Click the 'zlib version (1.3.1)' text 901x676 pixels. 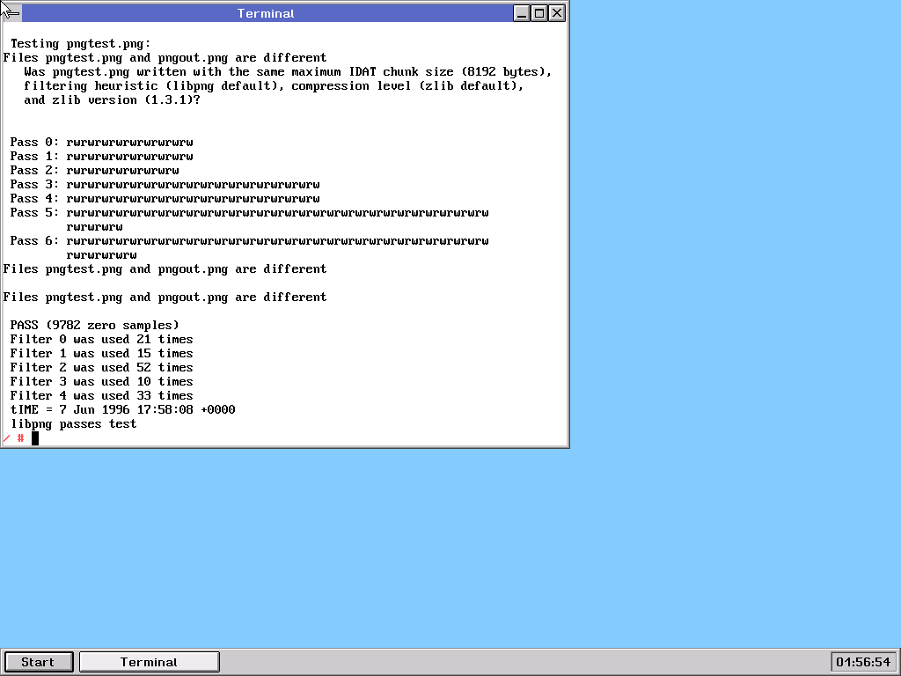point(113,99)
